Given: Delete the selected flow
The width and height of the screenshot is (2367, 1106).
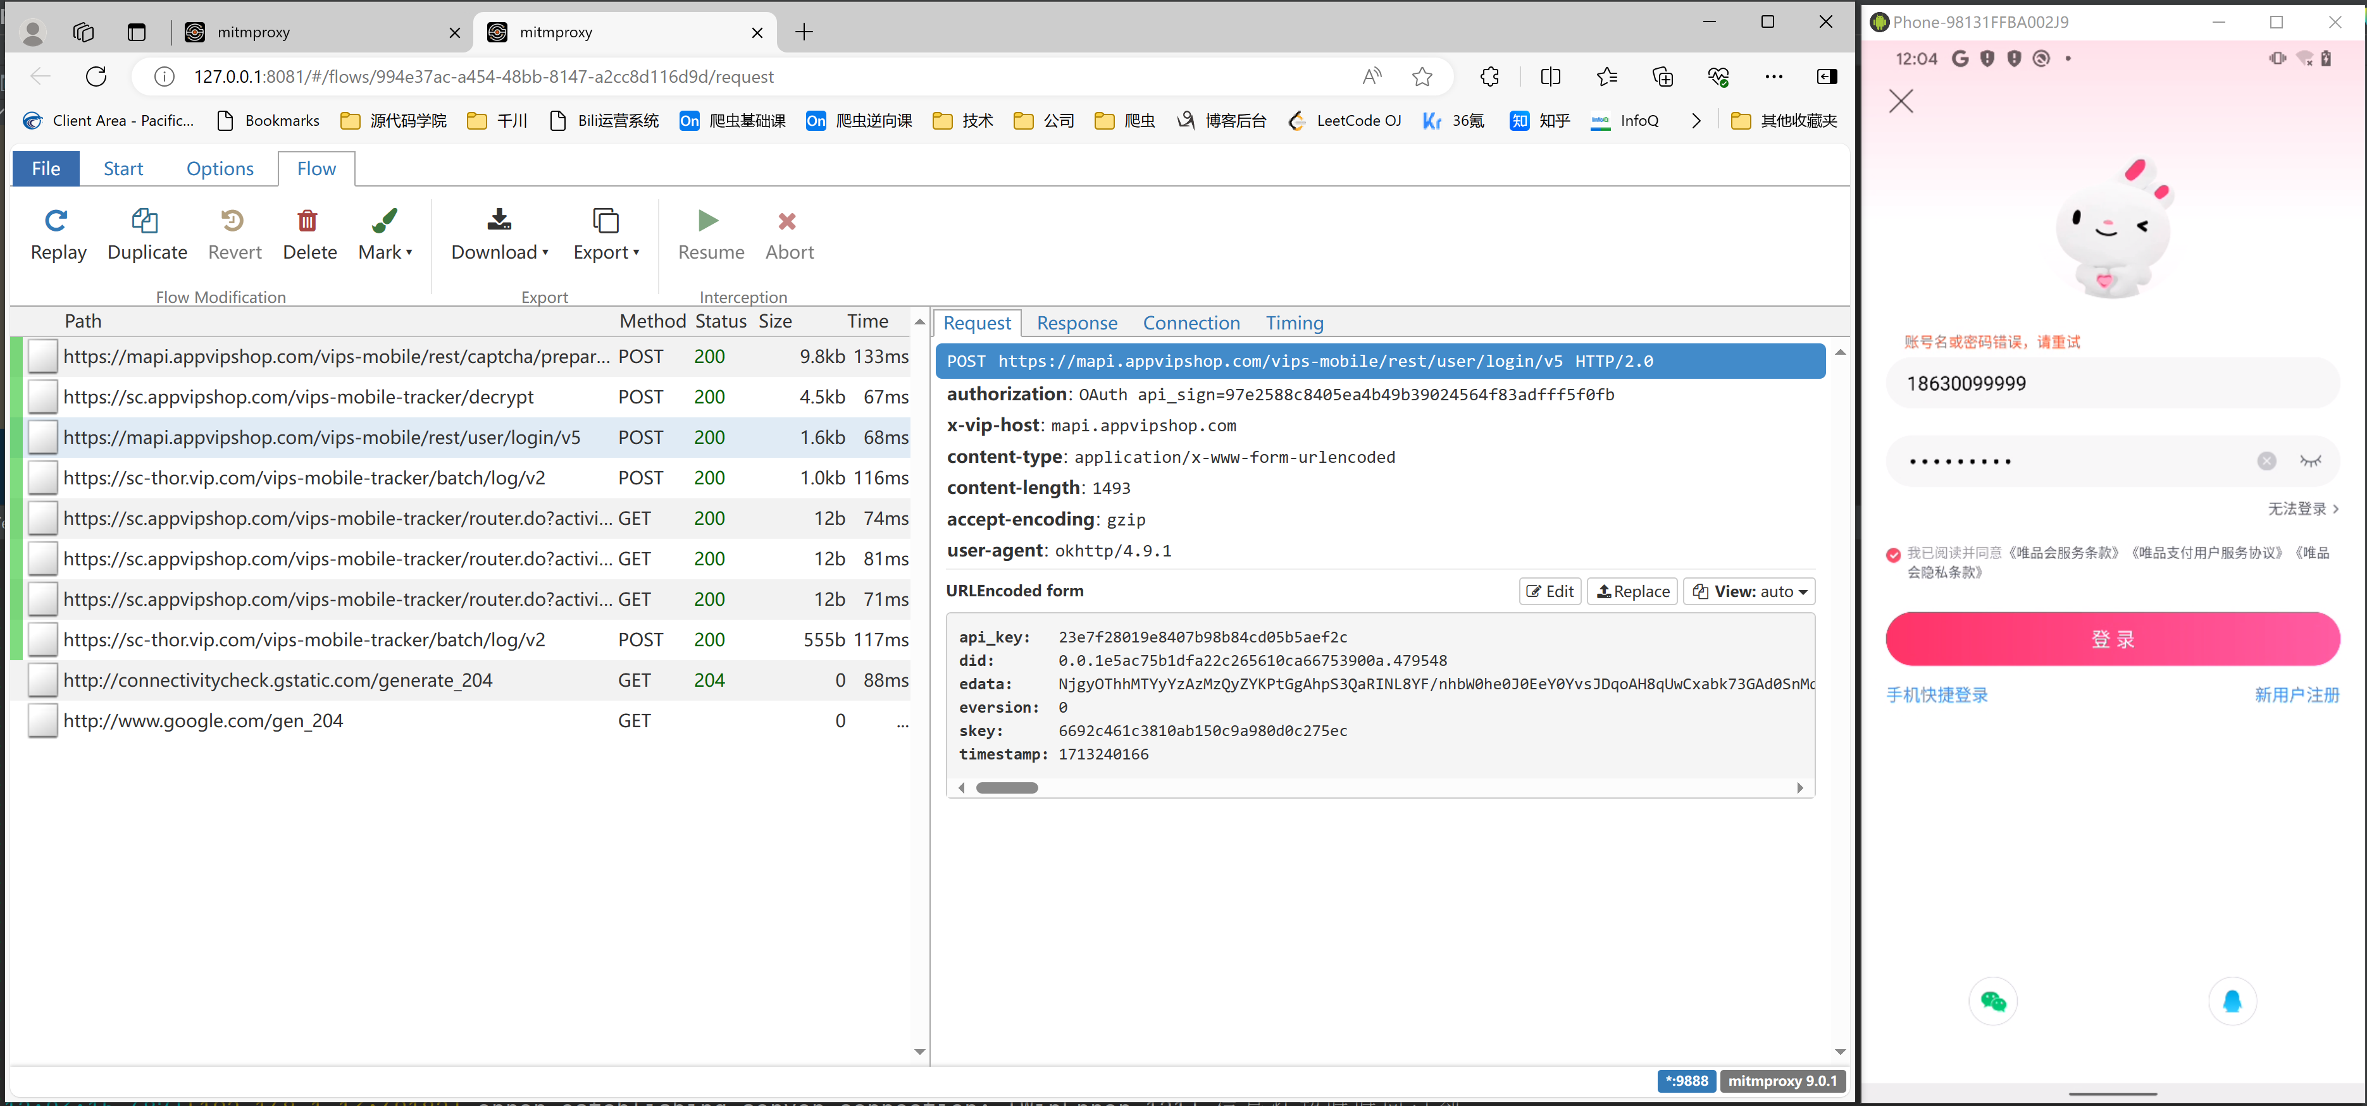Looking at the screenshot, I should [x=309, y=234].
